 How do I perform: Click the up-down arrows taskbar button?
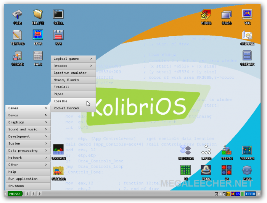[x=40, y=193]
